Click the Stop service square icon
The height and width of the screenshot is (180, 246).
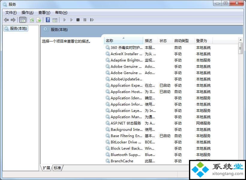tap(78, 20)
